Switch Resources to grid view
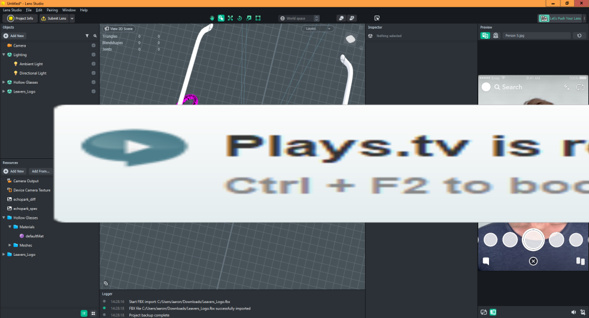 [x=93, y=313]
